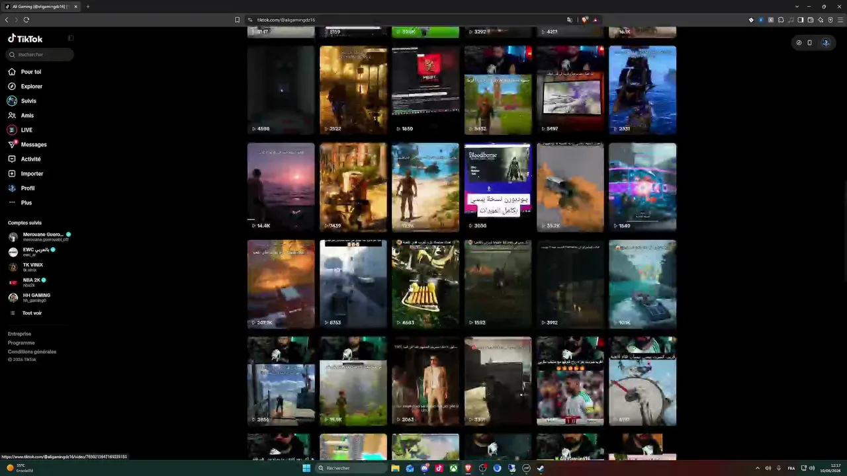Open the browser hamburger menu
The width and height of the screenshot is (847, 476).
pos(840,20)
